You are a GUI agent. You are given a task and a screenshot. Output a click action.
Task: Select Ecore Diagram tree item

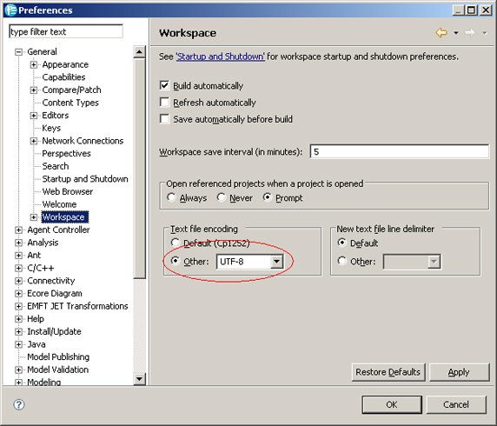click(55, 293)
